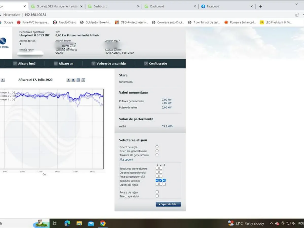Expand system tray hidden icons chevron

click(x=271, y=223)
